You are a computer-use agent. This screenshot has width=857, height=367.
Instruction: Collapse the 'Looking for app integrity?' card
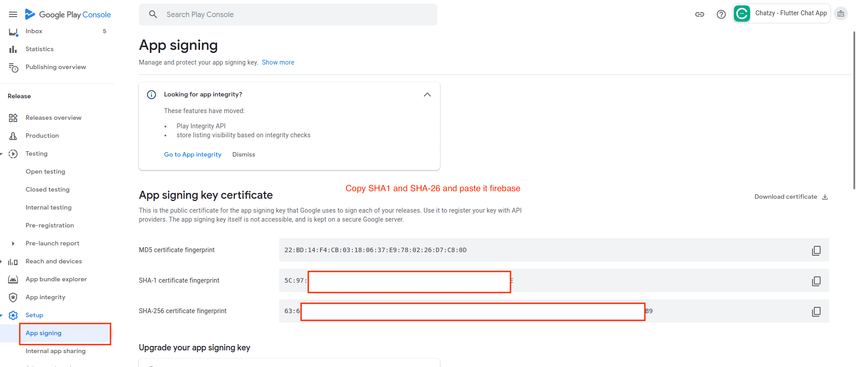(x=427, y=95)
